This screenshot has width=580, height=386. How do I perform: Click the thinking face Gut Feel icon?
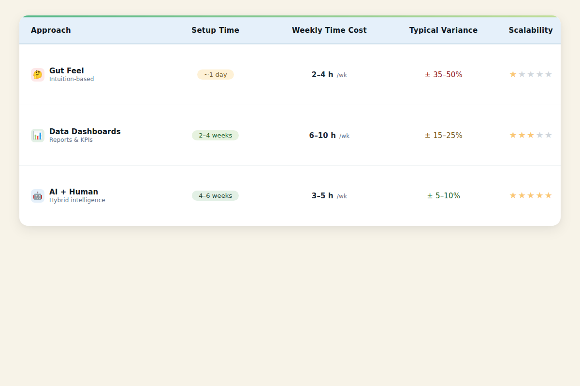click(38, 75)
